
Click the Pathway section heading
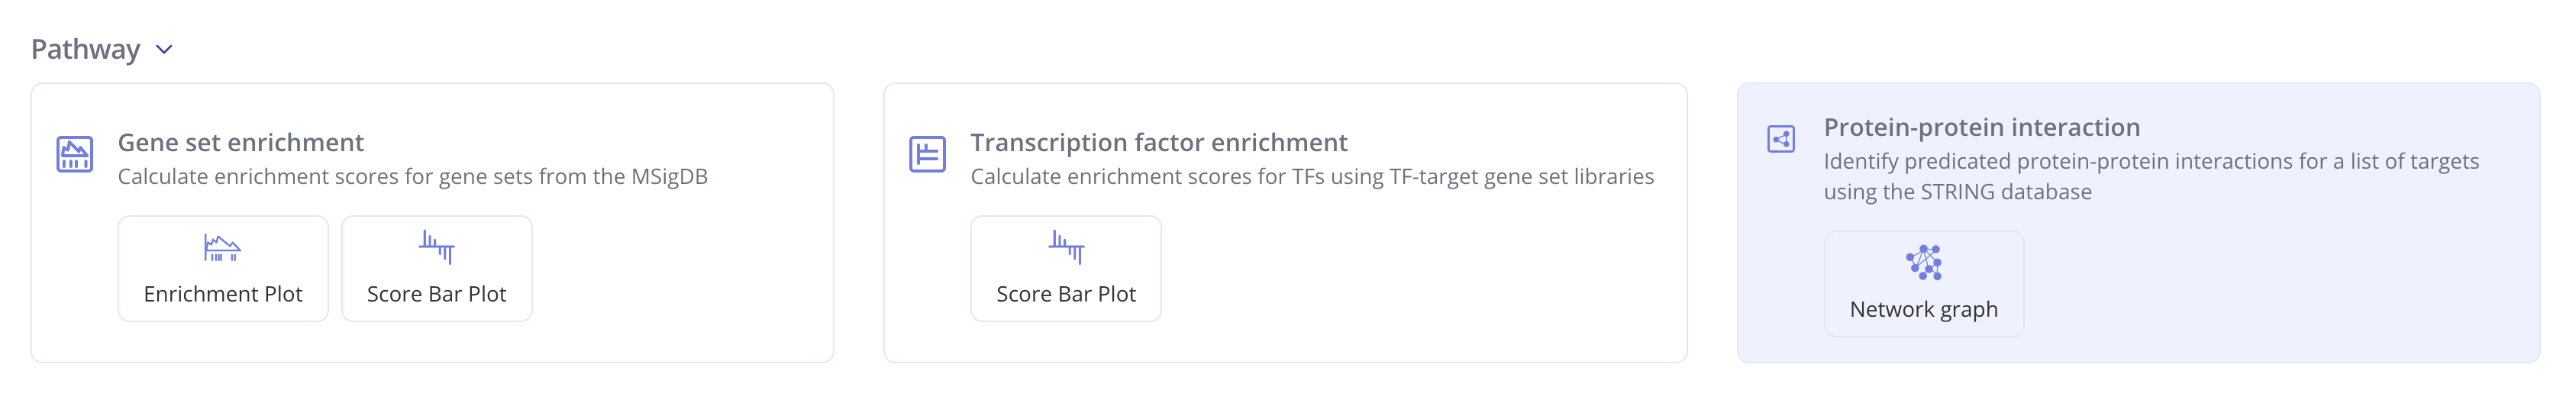[x=85, y=50]
